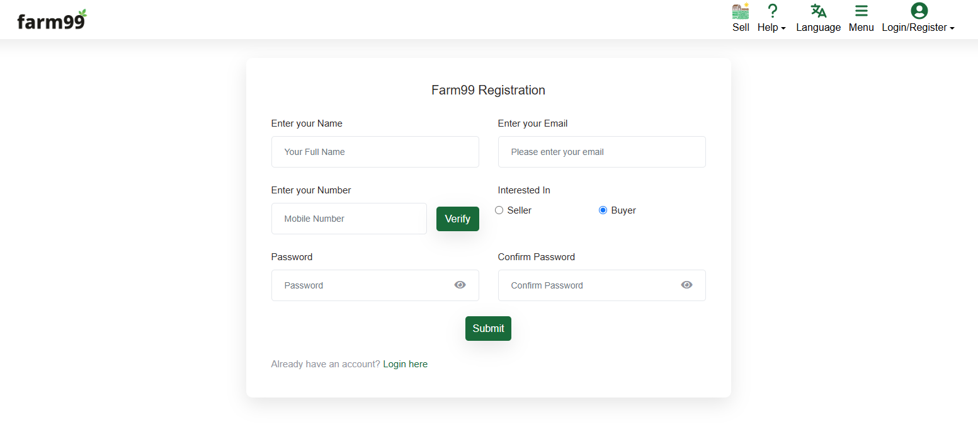Click the Confirm Password field

coord(589,285)
